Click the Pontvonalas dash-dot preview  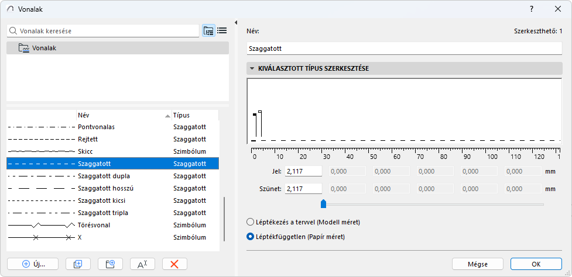(x=41, y=127)
